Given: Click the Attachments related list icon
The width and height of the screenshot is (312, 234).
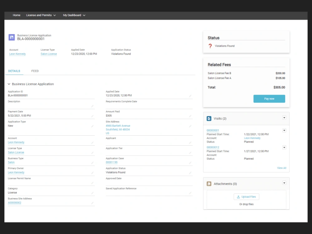Looking at the screenshot, I should (209, 184).
